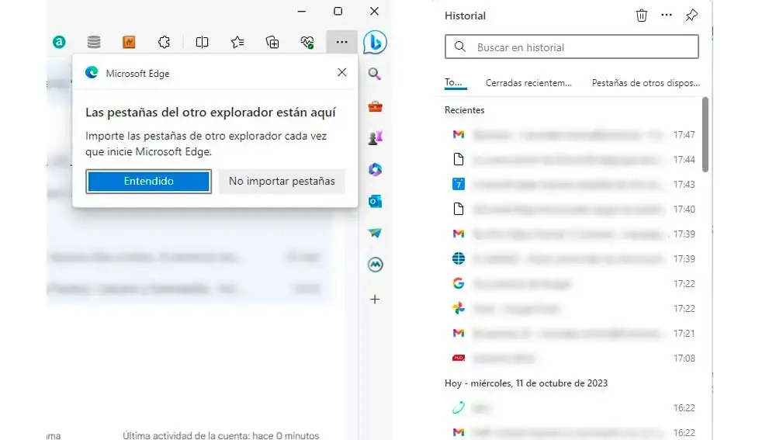Viewport: 776px width, 440px height.
Task: Open the Gmail history entry at 17:21
Action: point(572,333)
